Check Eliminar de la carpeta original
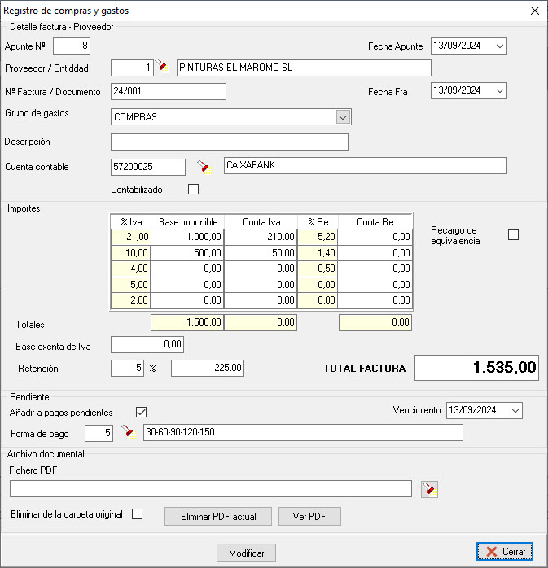The image size is (548, 568). coord(137,513)
